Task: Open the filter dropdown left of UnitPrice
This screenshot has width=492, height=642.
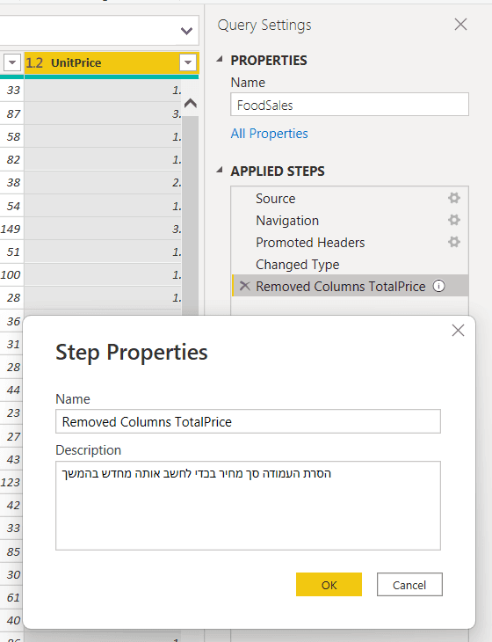Action: click(12, 62)
